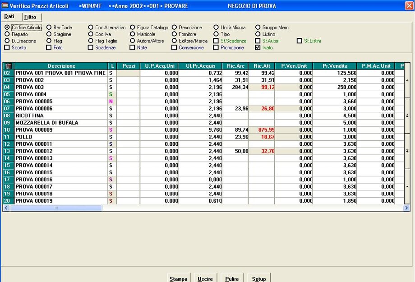Click the double down arrow page button
This screenshot has height=282, width=415.
click(407, 151)
